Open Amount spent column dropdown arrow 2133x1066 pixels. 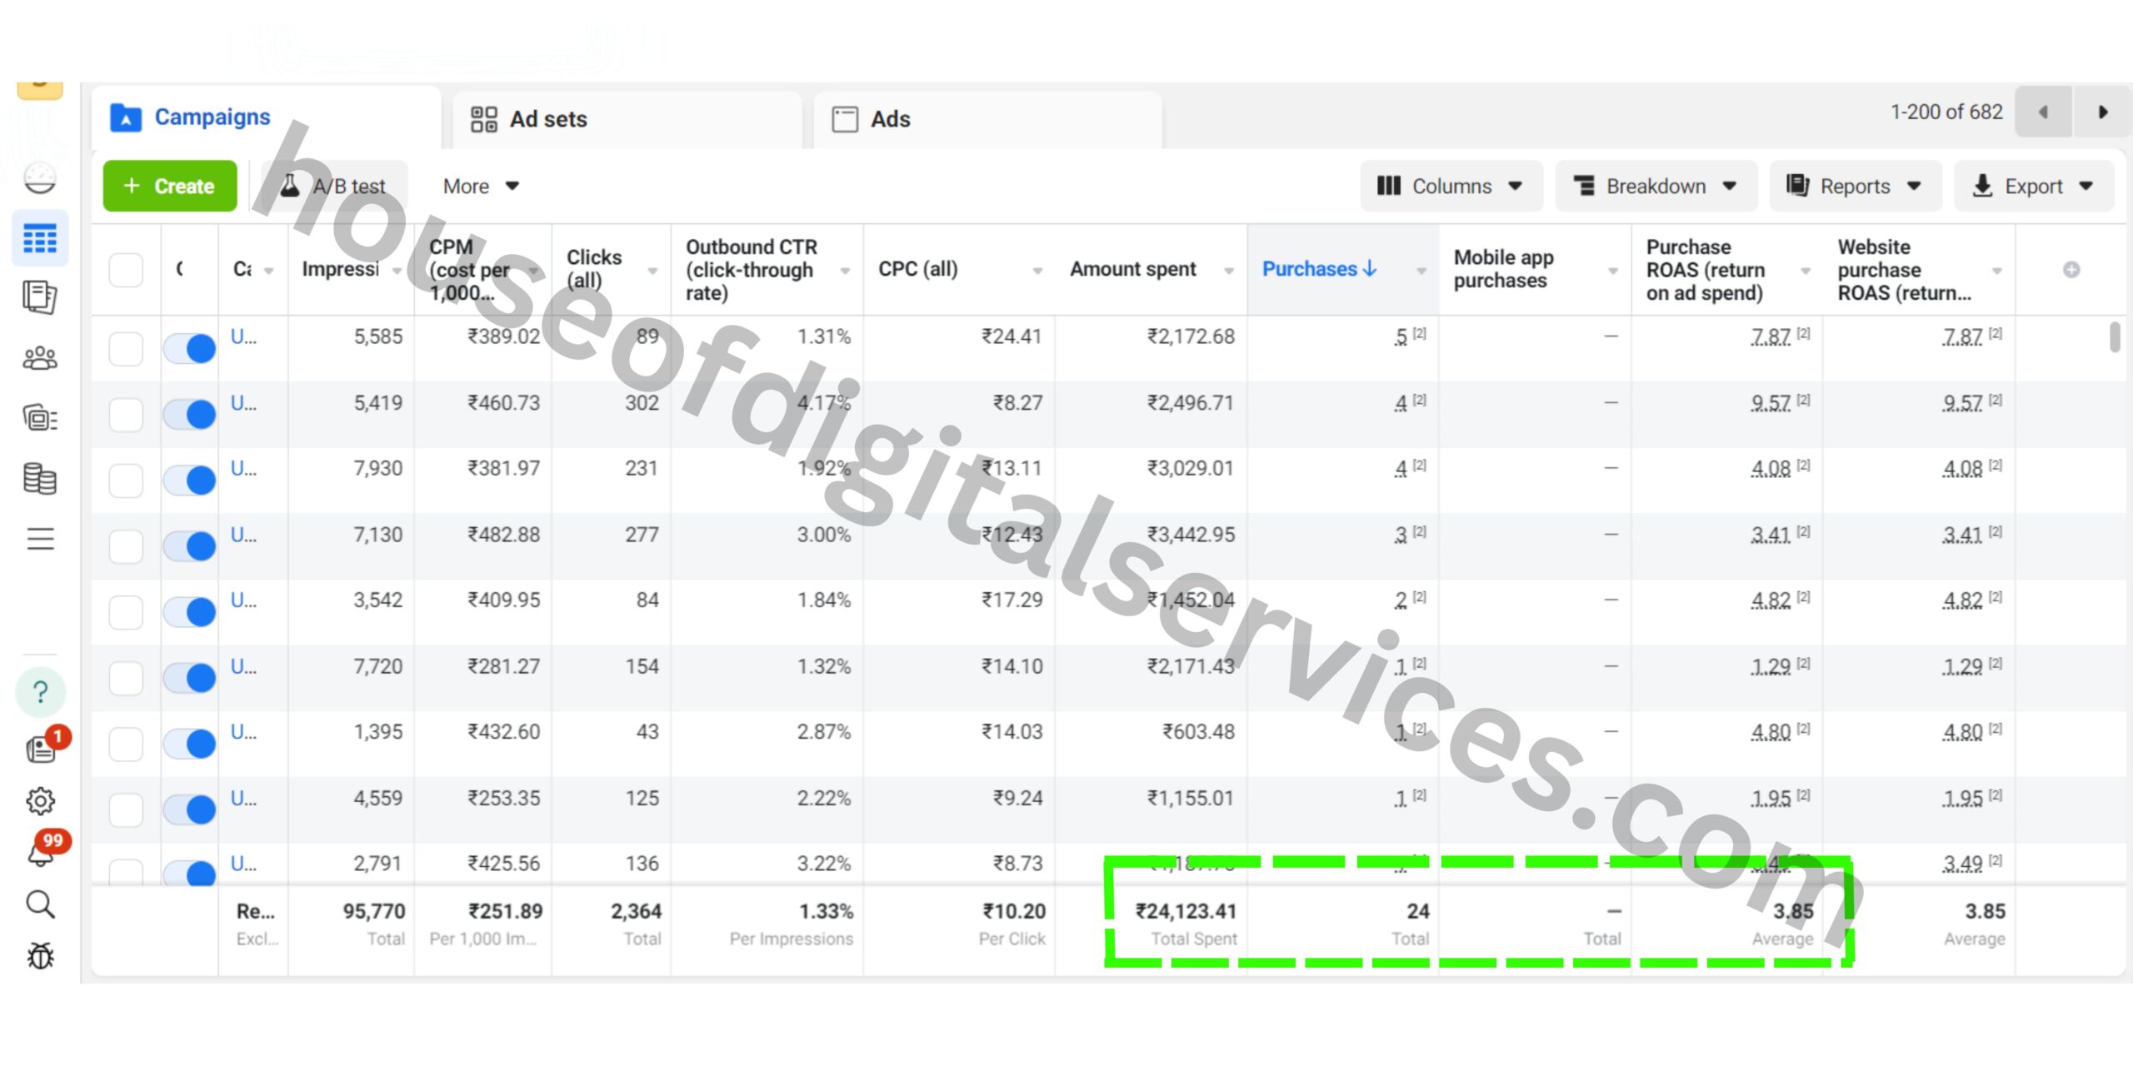(x=1229, y=271)
